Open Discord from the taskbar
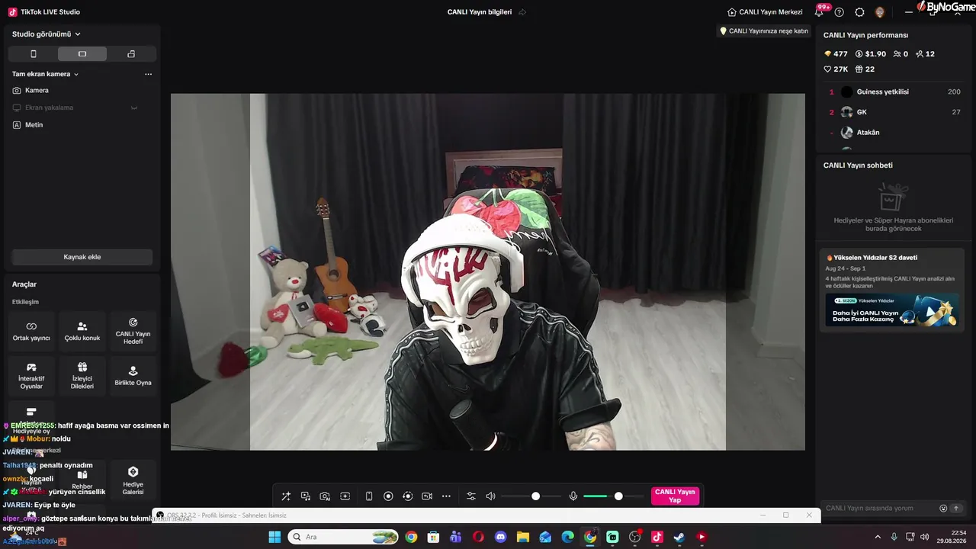Viewport: 976px width, 549px height. pos(500,537)
